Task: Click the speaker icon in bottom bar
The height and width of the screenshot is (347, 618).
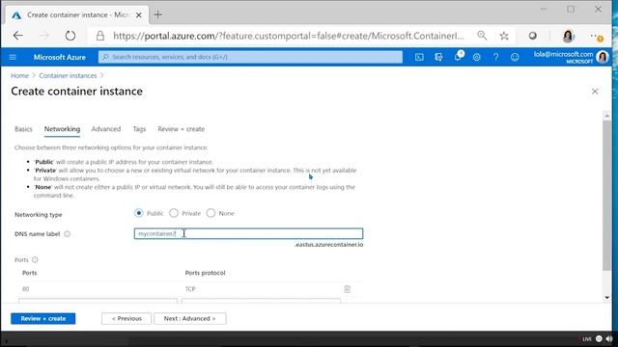Action: coord(609,338)
